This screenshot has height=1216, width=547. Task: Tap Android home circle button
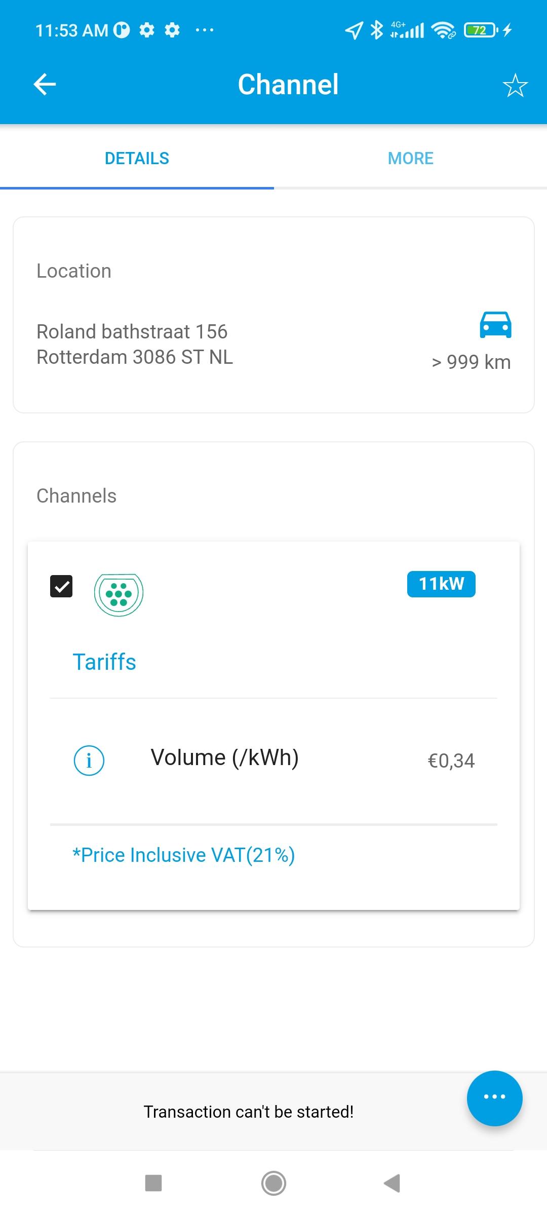(273, 1183)
